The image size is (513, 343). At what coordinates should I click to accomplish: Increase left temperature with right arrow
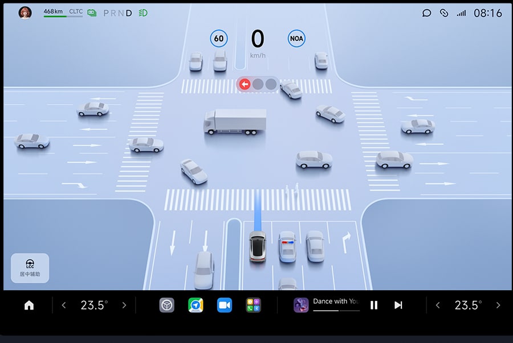tap(124, 305)
